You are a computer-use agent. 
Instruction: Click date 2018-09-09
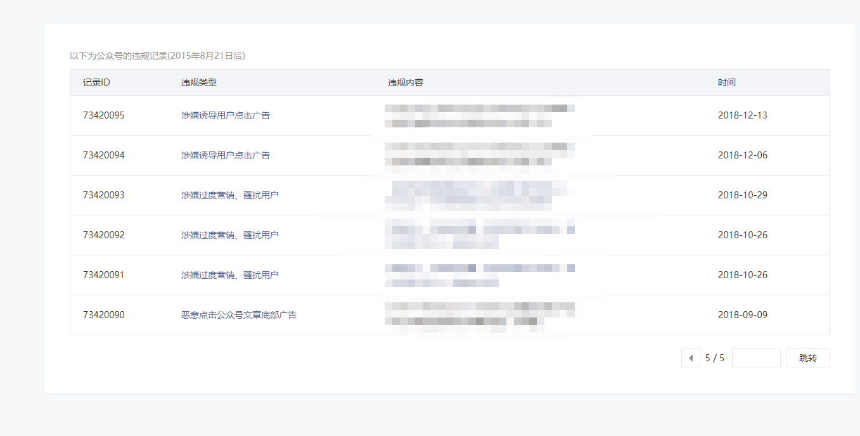743,315
